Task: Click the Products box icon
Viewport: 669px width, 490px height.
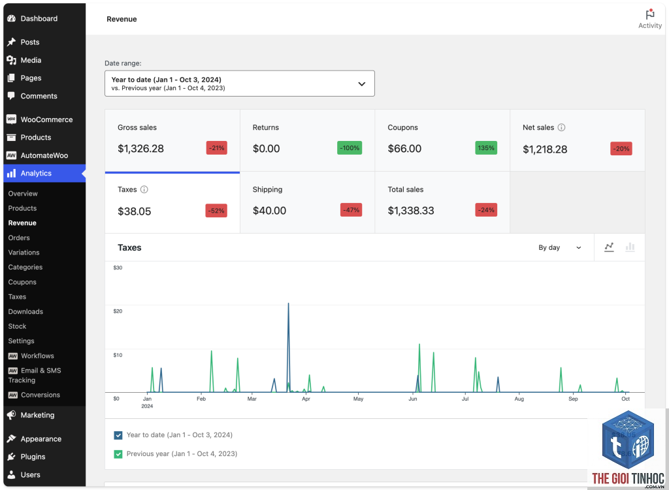Action: 12,137
